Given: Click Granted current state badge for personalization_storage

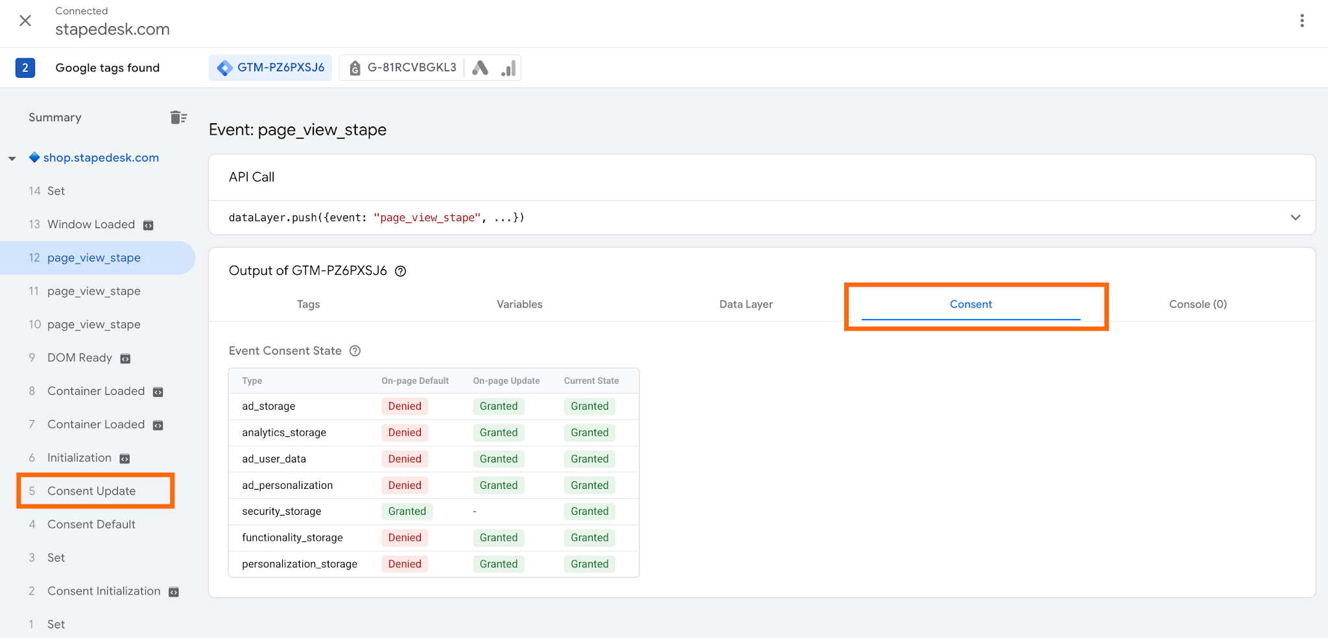Looking at the screenshot, I should coord(589,564).
